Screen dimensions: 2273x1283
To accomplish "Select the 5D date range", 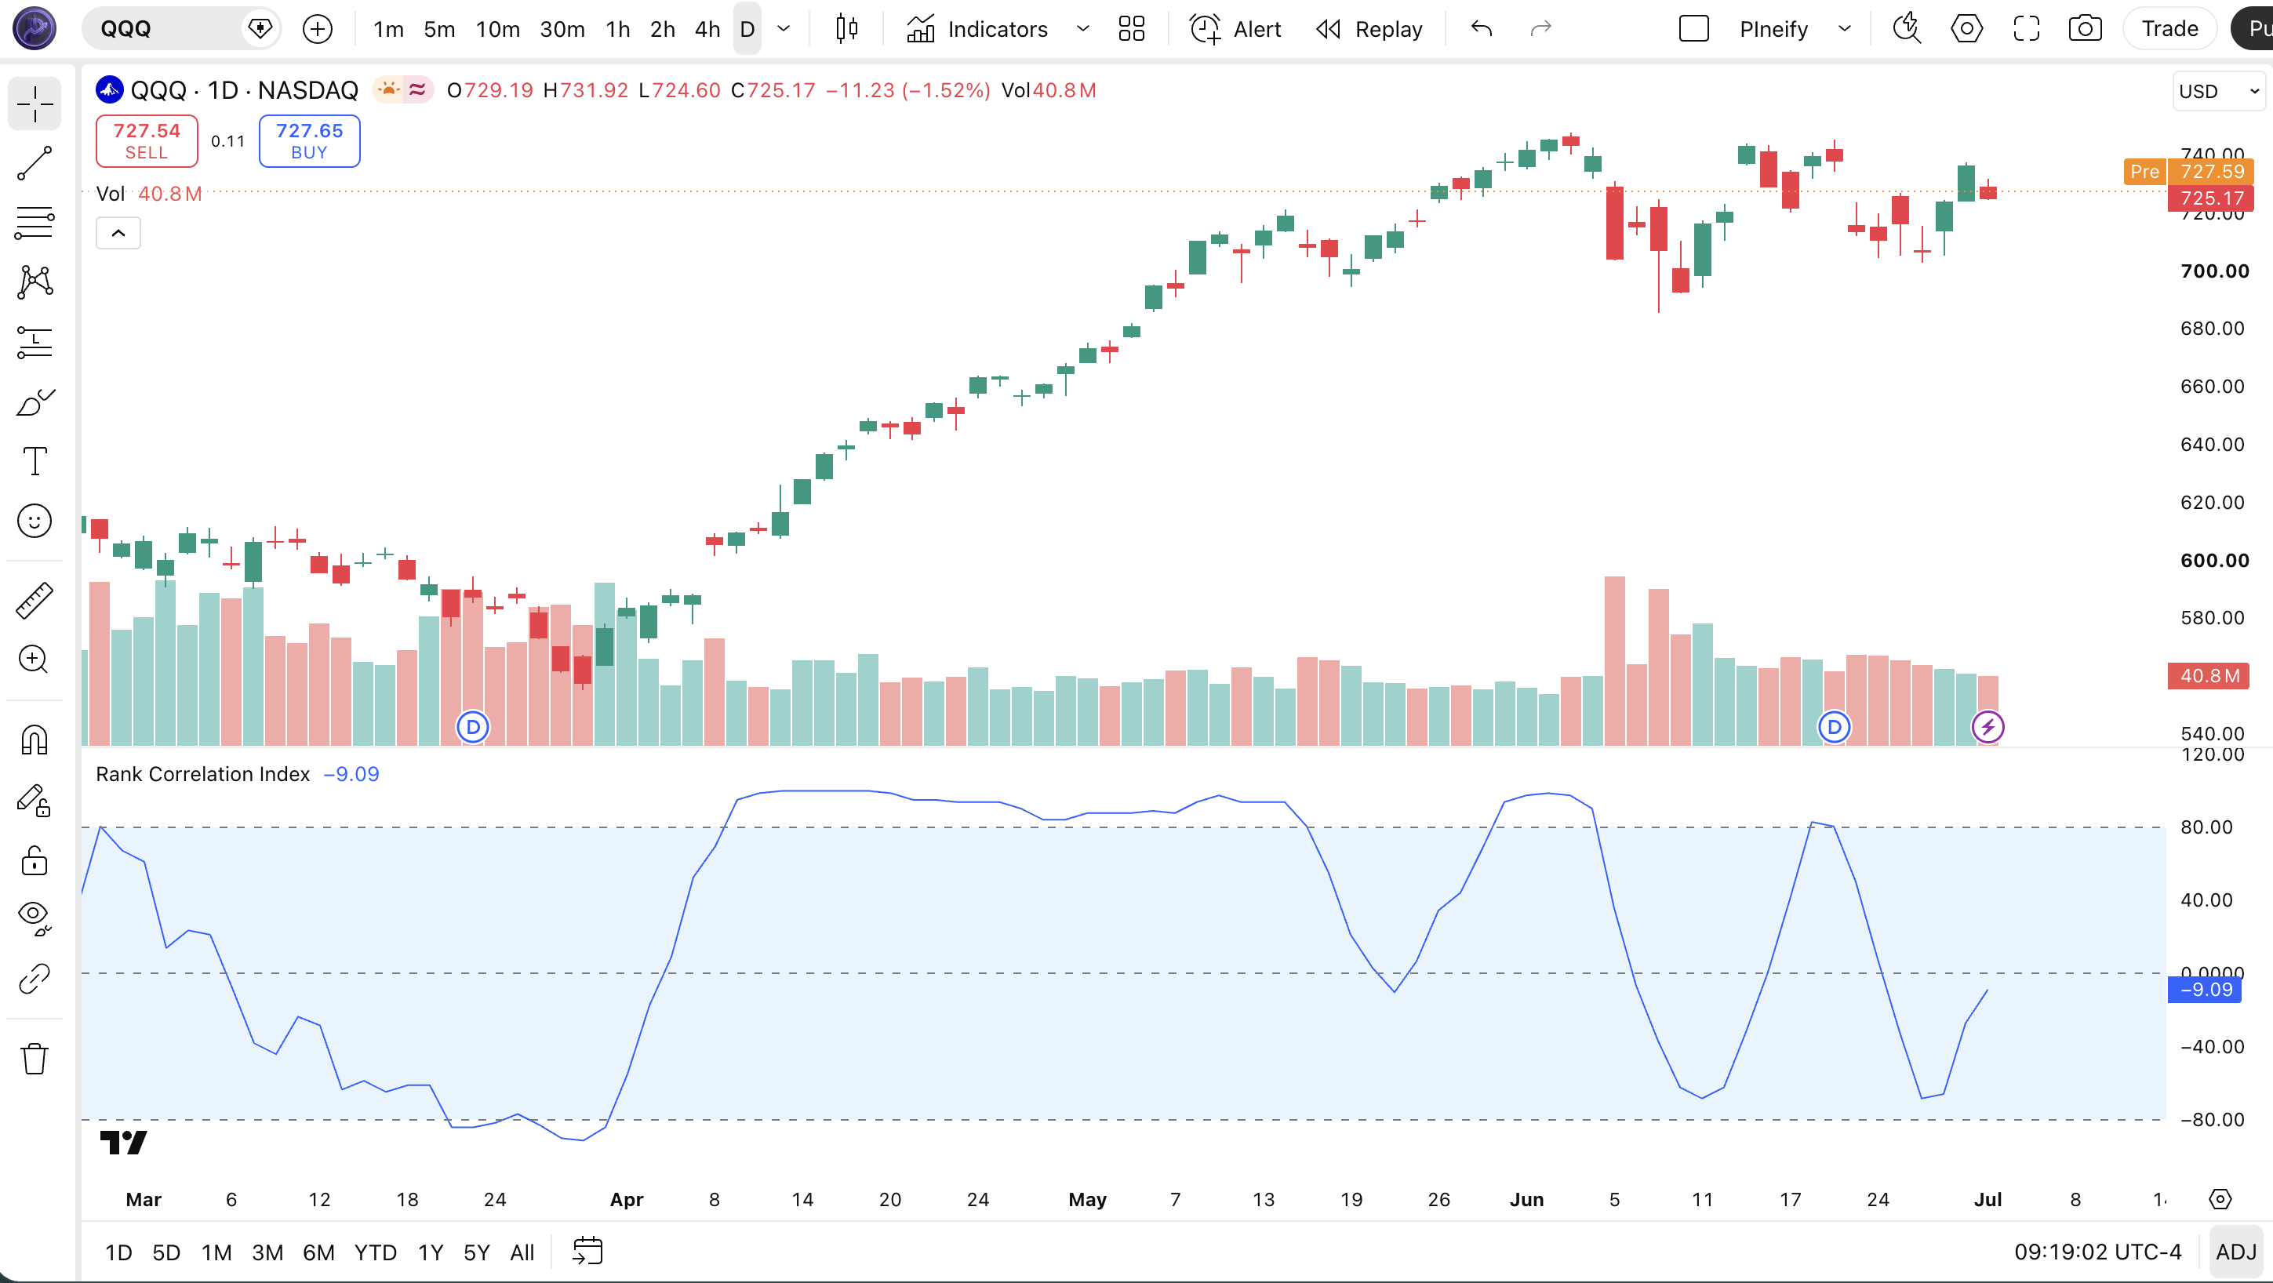I will [166, 1252].
